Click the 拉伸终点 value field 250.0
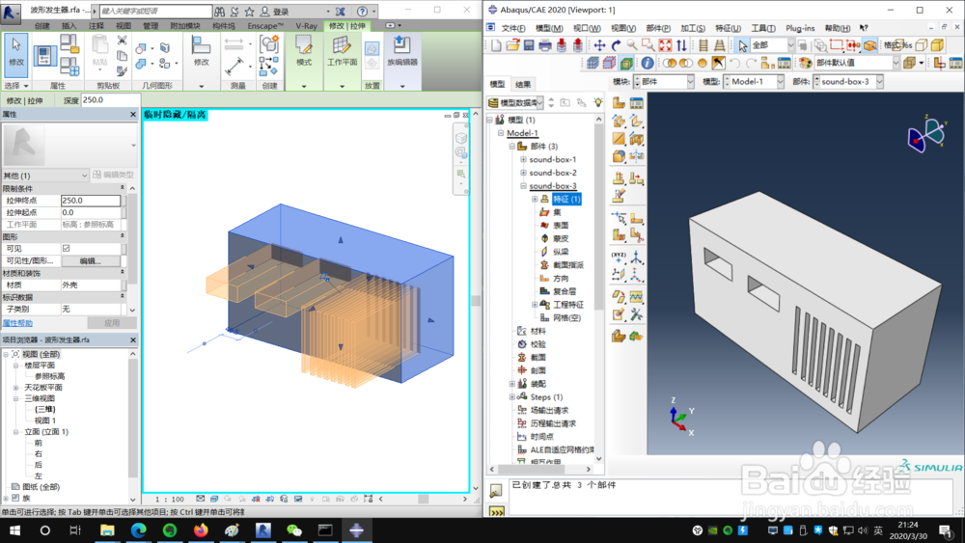Image resolution: width=965 pixels, height=543 pixels. coord(91,201)
